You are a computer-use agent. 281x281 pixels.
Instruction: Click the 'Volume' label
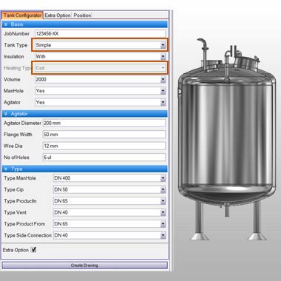(12, 79)
